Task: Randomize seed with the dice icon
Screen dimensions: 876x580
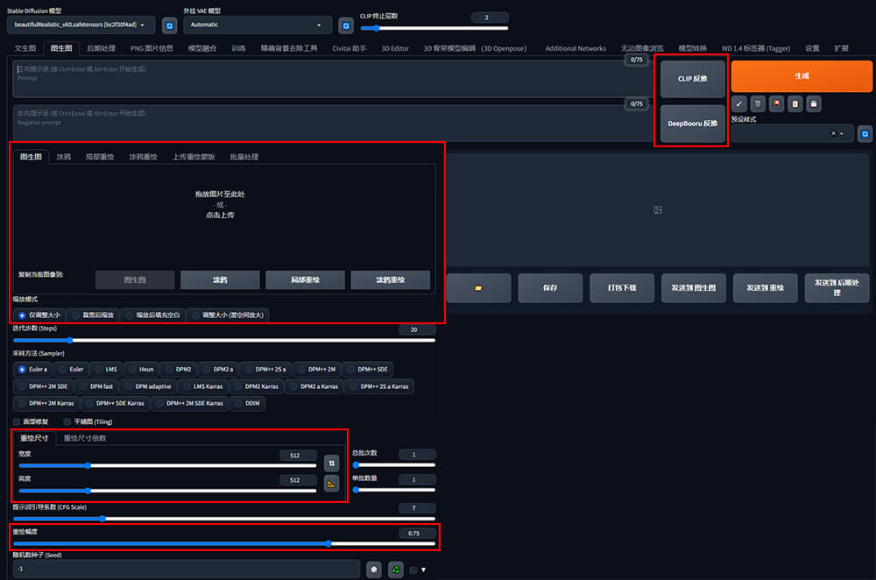Action: click(x=374, y=569)
